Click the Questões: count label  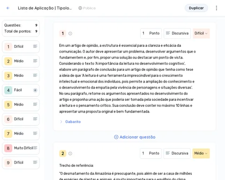(x=13, y=25)
